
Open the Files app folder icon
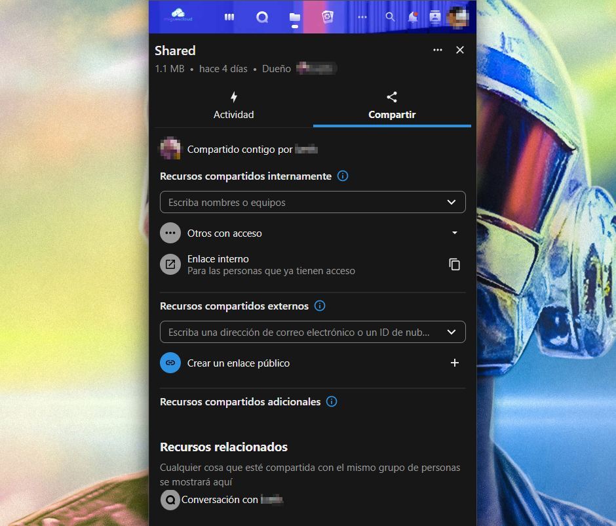[295, 17]
